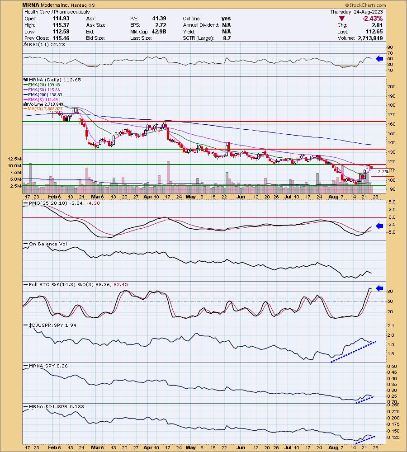Click the purple EMA(50) legend line swatch
The width and height of the screenshot is (407, 452).
[x=25, y=90]
